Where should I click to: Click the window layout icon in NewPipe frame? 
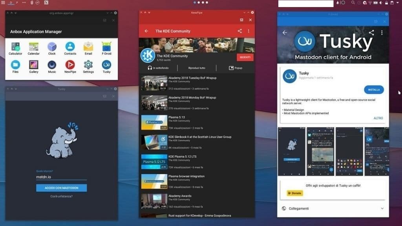point(241,20)
